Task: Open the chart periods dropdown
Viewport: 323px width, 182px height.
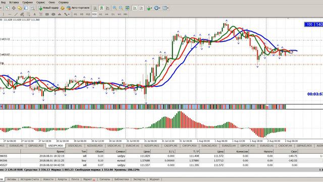Action: [x=157, y=8]
